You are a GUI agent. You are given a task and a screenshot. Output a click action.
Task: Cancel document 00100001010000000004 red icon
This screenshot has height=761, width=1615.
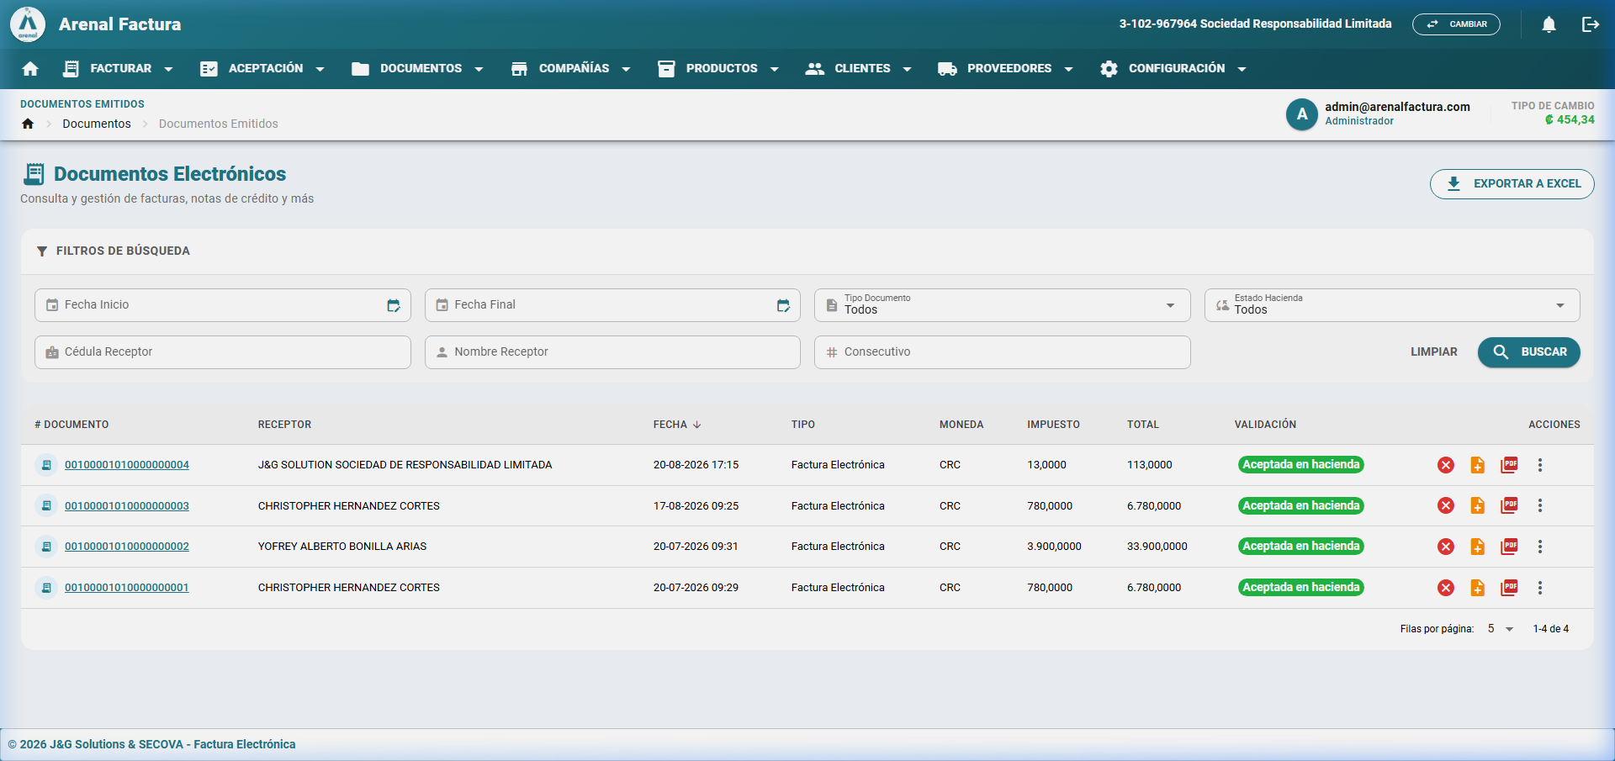pyautogui.click(x=1445, y=465)
